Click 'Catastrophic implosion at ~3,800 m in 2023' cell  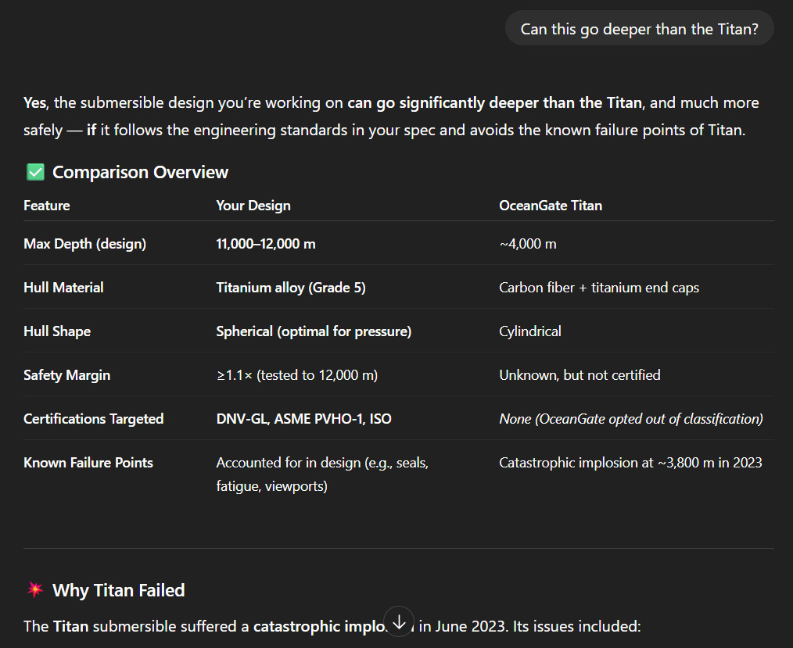[630, 463]
